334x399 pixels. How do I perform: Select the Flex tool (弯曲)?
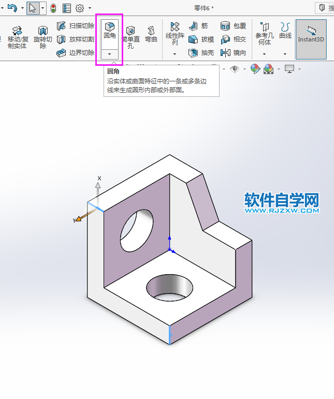(151, 34)
